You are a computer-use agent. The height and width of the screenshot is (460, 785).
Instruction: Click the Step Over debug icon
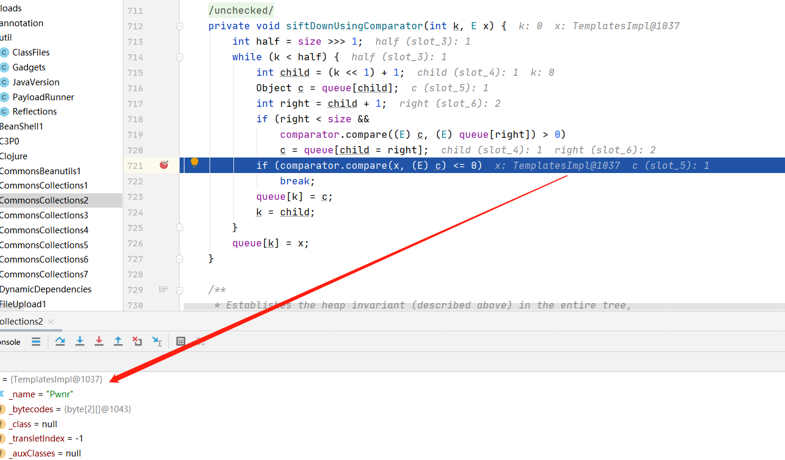pos(60,341)
